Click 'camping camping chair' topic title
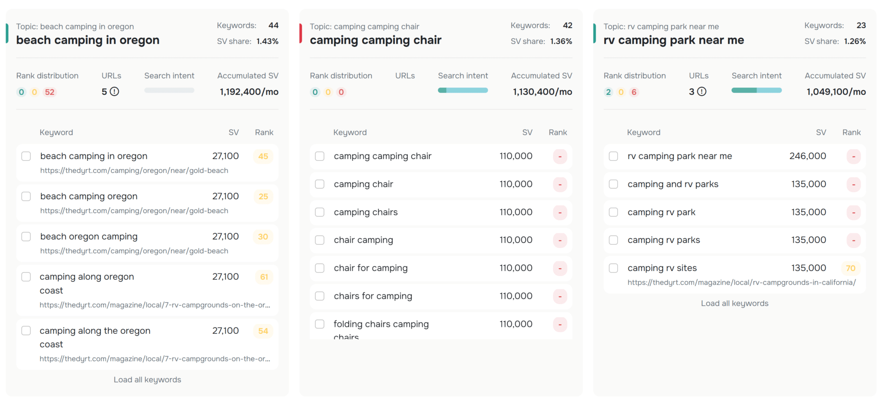This screenshot has height=402, width=884. pos(375,40)
